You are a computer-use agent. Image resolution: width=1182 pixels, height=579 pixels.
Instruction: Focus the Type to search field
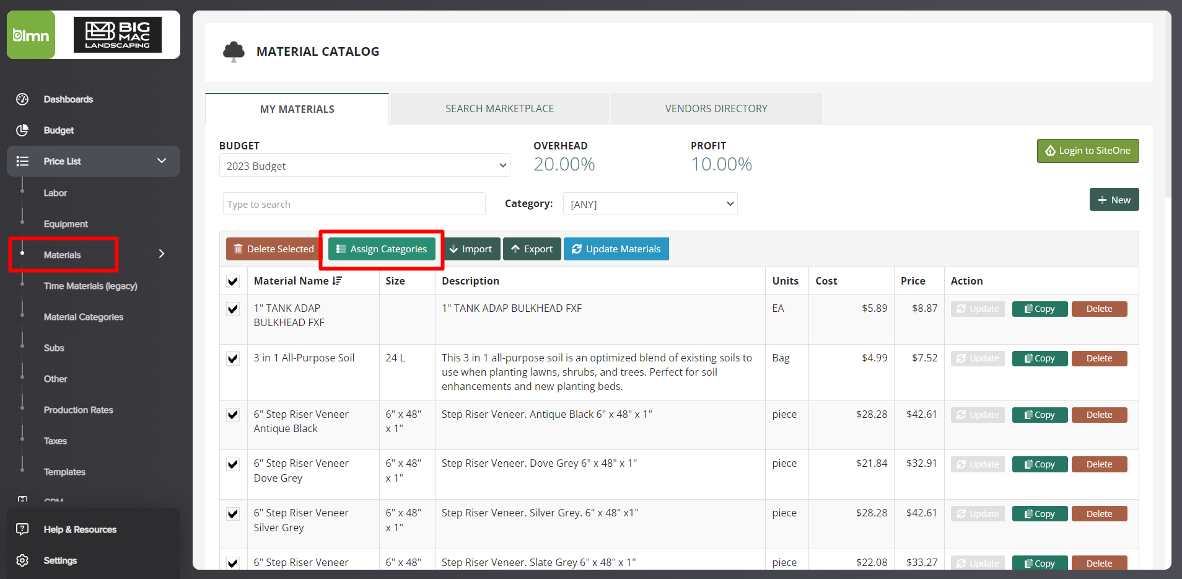click(354, 204)
